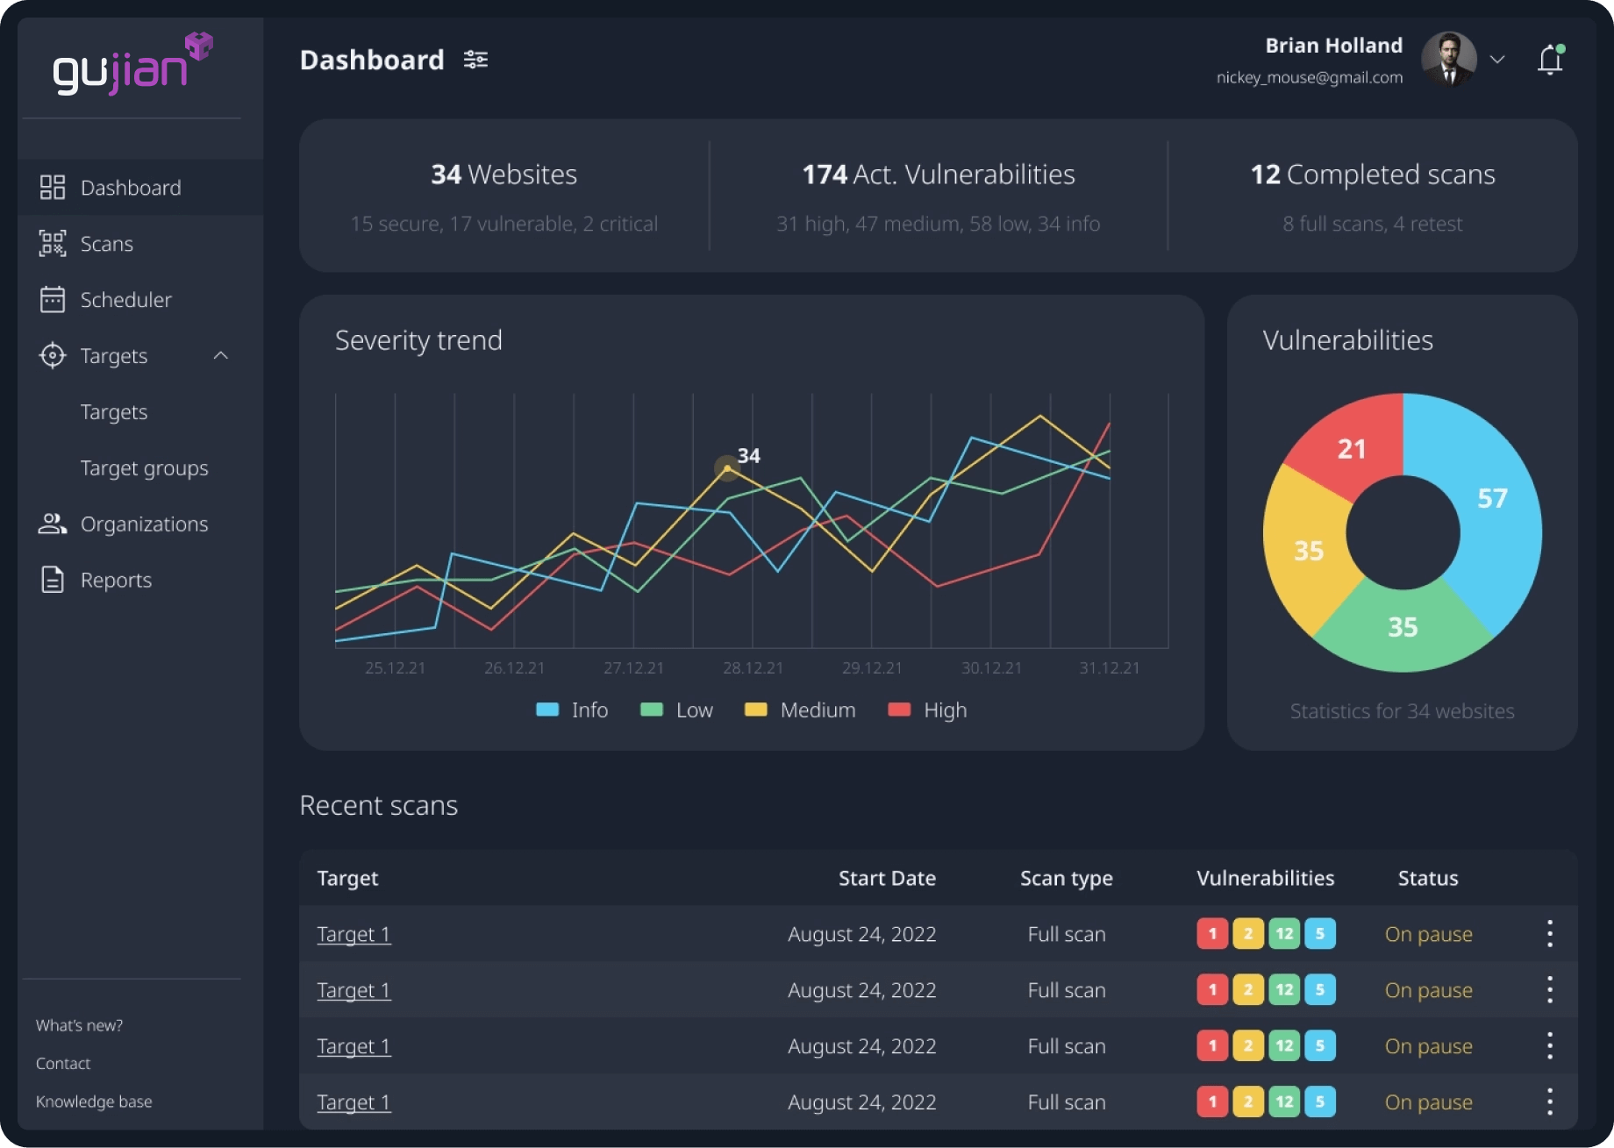The image size is (1614, 1148).
Task: Select Target groups in the sidebar
Action: [145, 467]
